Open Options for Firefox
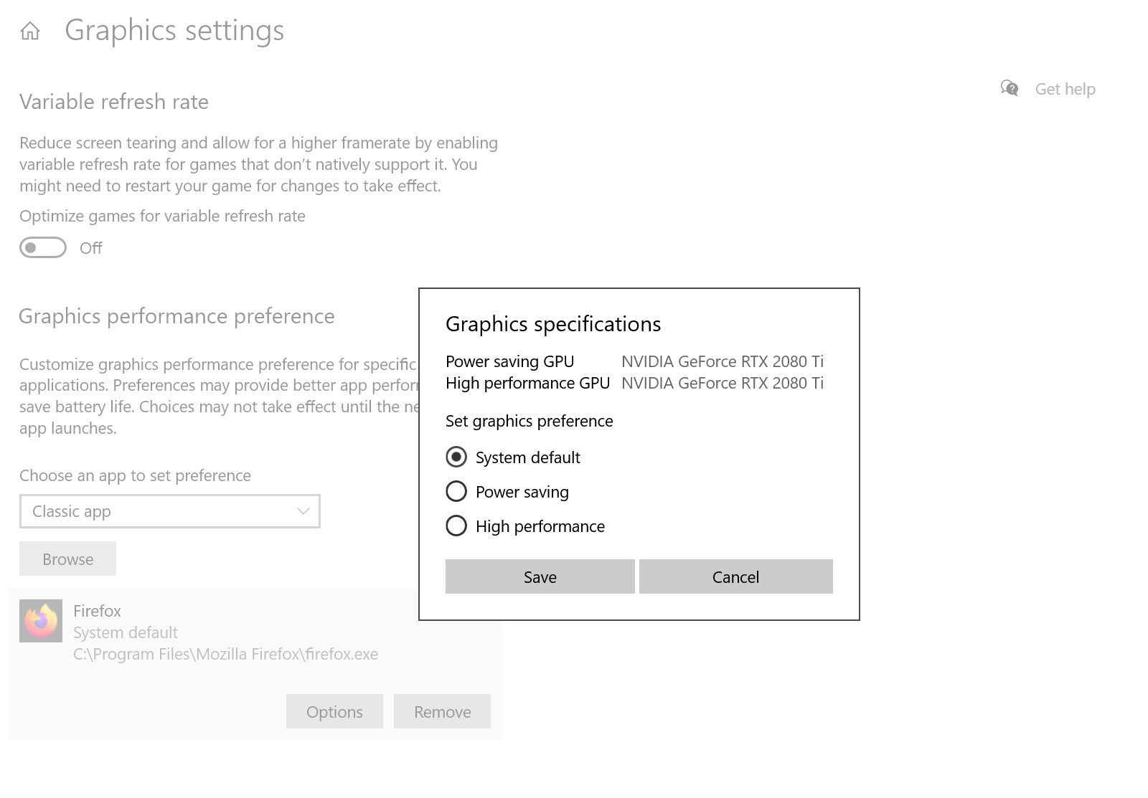The height and width of the screenshot is (798, 1148). [x=334, y=711]
